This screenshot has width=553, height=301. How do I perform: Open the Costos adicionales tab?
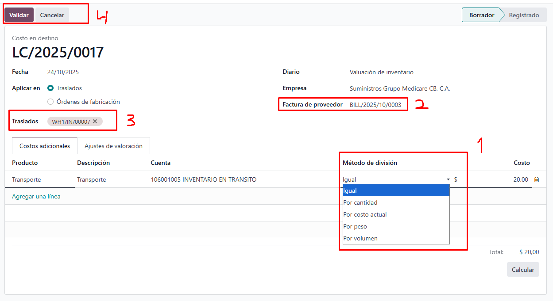(x=45, y=146)
